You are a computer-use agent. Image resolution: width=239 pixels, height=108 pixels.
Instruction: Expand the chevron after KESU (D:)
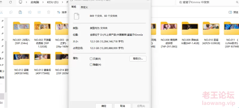[63, 2]
